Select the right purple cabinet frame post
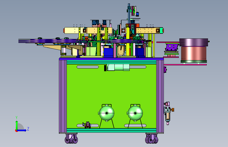 [x=160, y=96]
